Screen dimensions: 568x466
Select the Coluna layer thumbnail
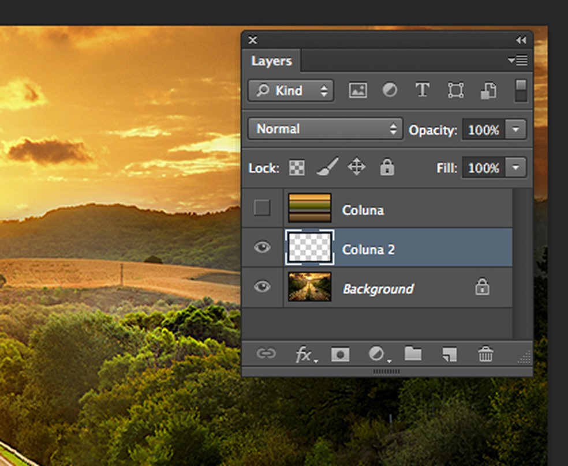[310, 208]
